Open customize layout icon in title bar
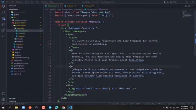 175,2
